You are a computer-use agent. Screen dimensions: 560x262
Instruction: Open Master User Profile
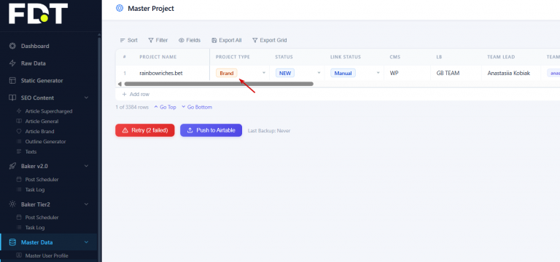point(47,255)
